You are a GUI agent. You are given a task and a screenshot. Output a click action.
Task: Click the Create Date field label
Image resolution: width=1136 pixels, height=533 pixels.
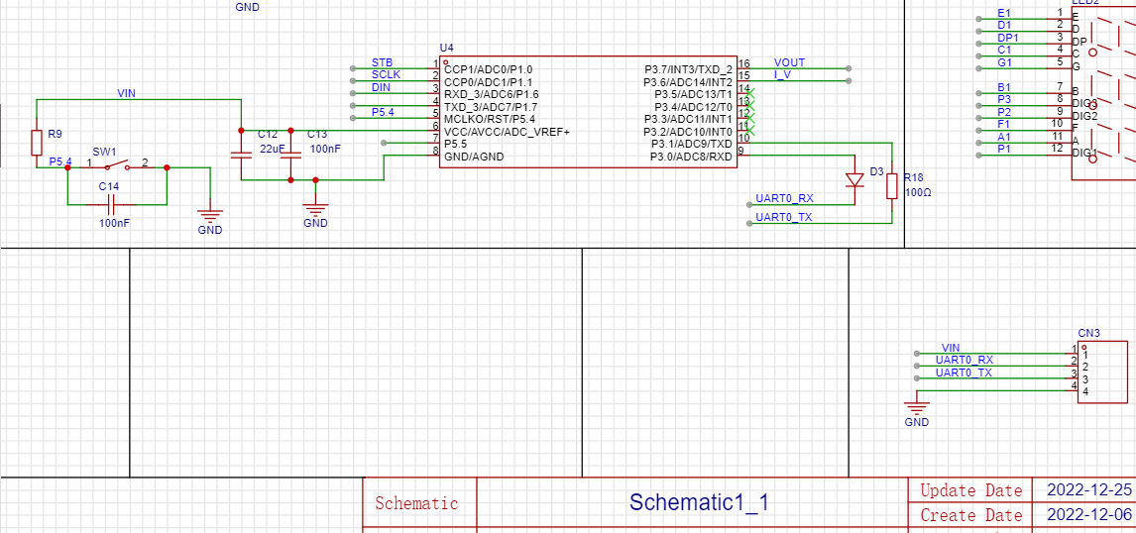tap(970, 515)
